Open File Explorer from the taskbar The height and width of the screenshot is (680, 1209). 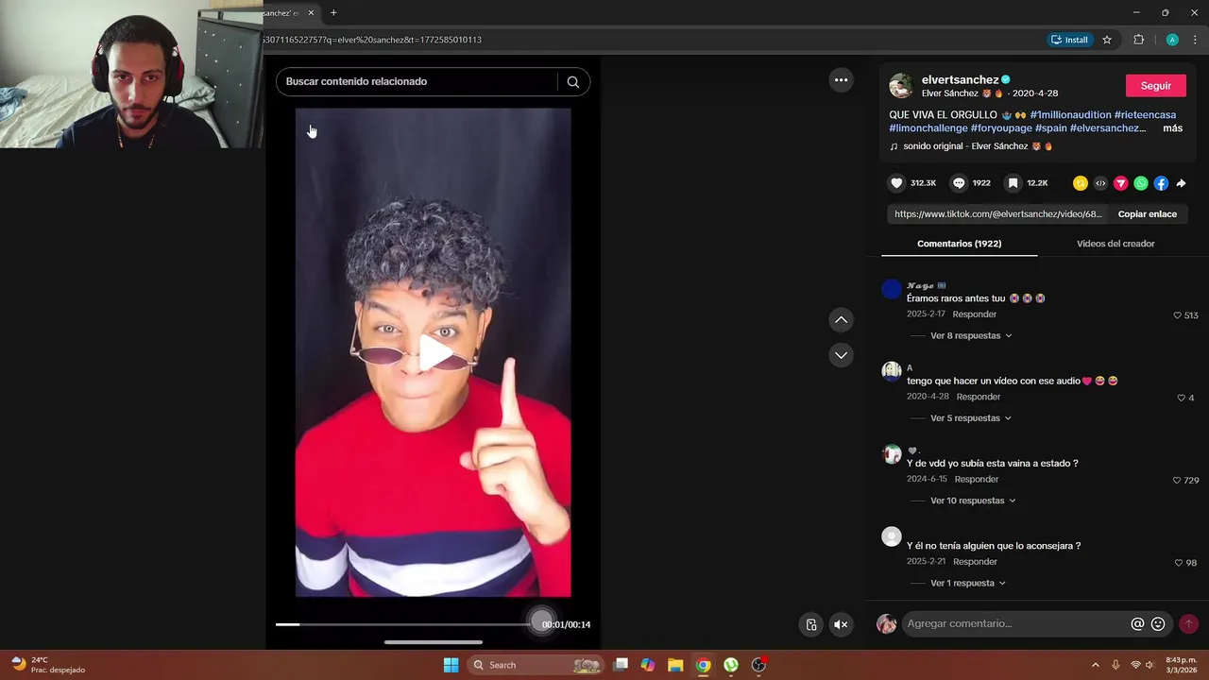click(675, 665)
